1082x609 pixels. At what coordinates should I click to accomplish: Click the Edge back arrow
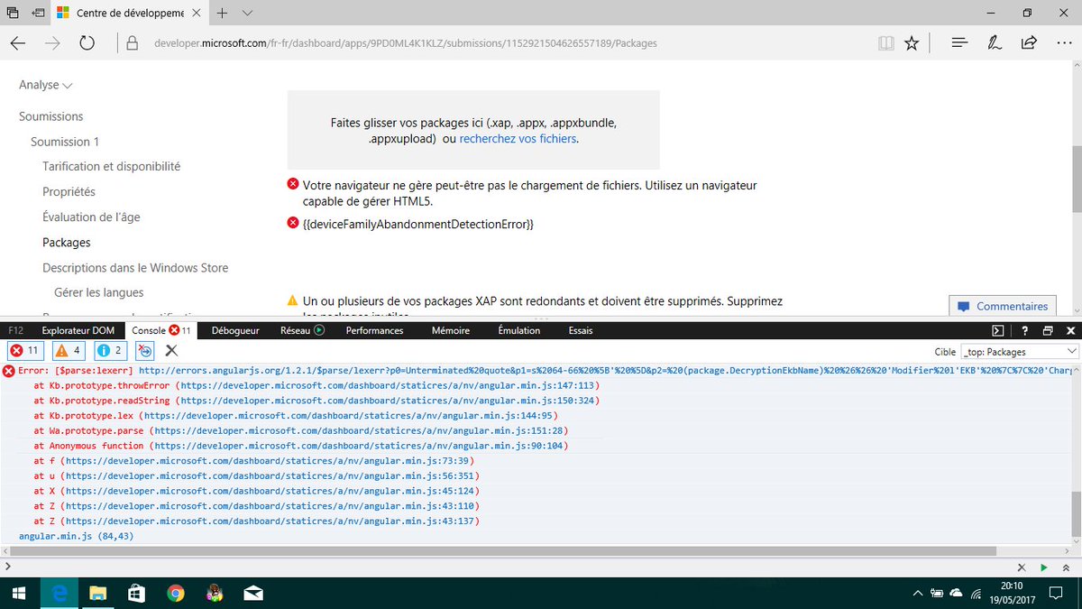tap(18, 43)
